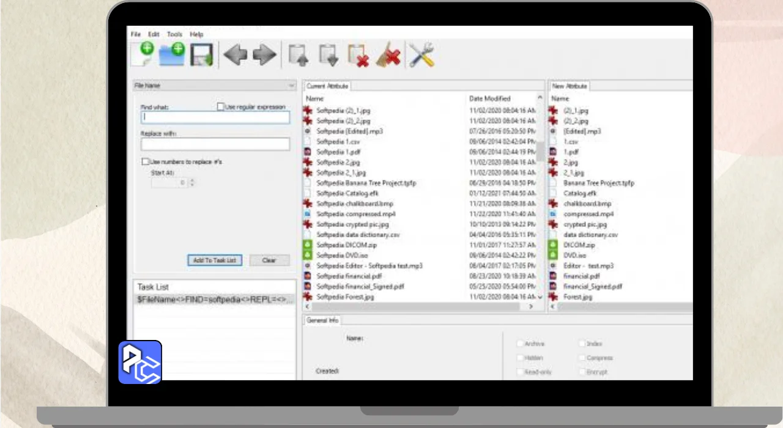Select chalkboard.bmp in New Attribute list
Screen dimensions: 783x428
coord(587,204)
